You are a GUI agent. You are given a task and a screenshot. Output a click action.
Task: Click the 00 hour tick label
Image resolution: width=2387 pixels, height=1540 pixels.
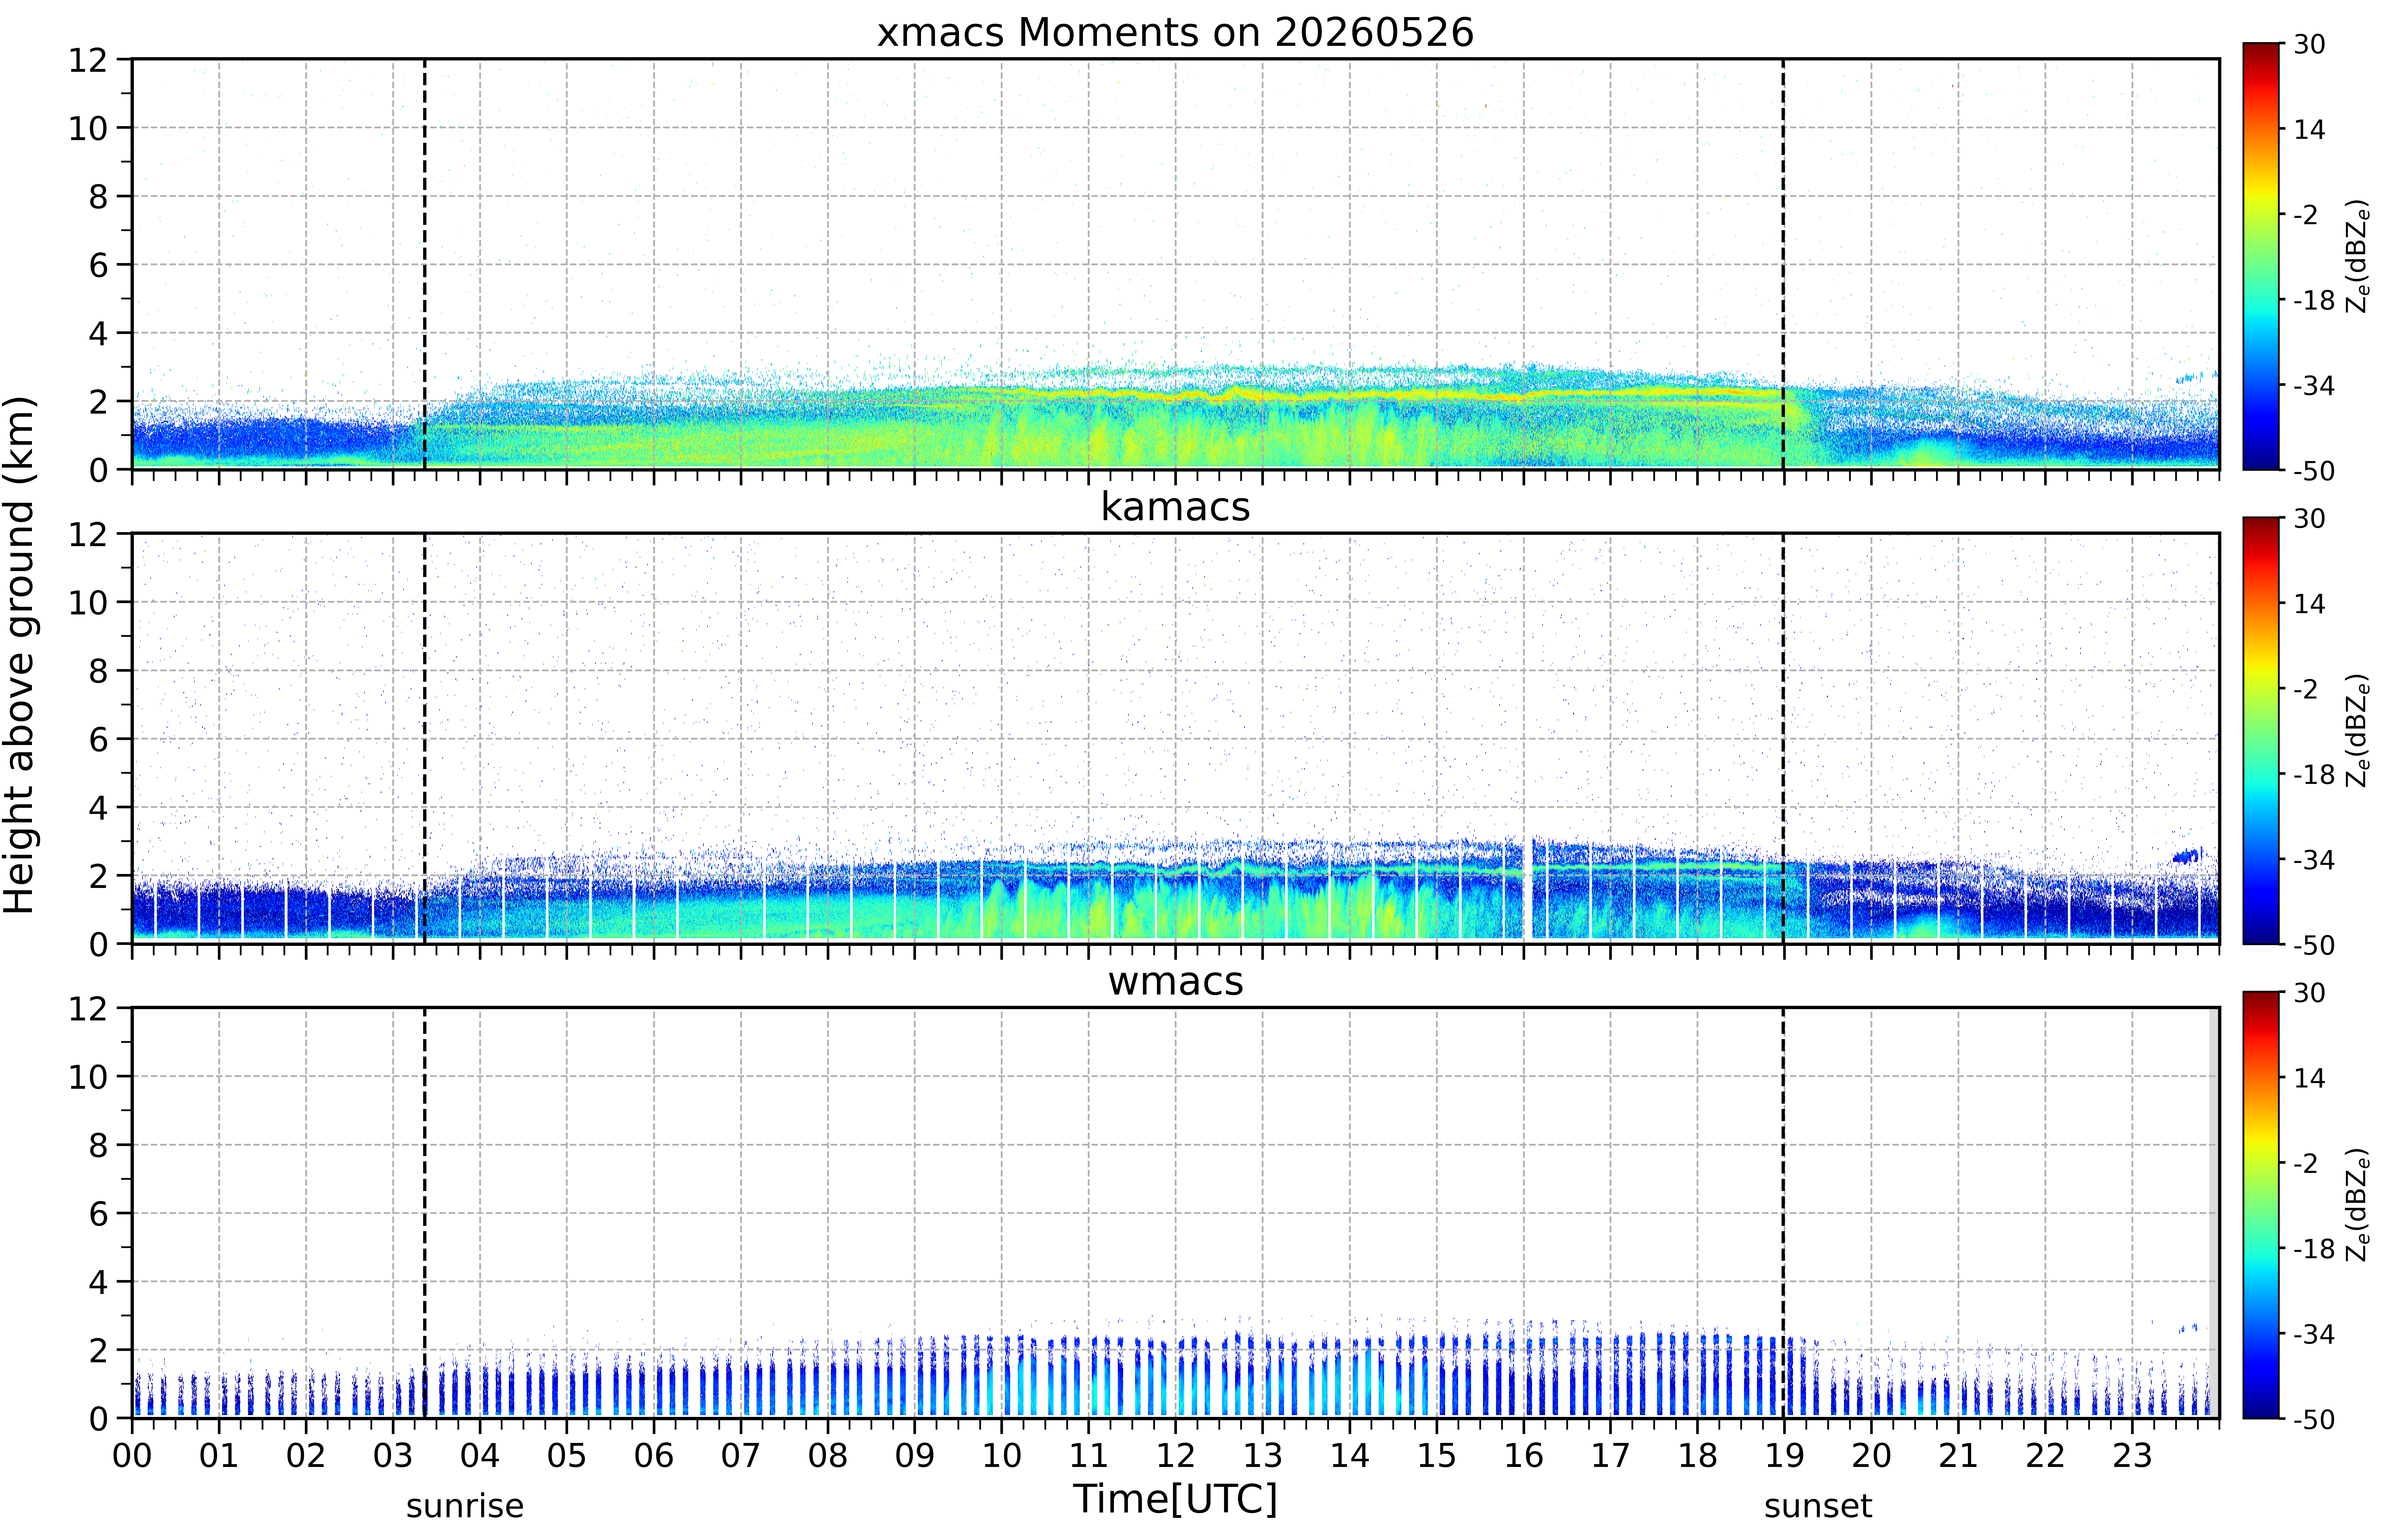[x=132, y=1455]
